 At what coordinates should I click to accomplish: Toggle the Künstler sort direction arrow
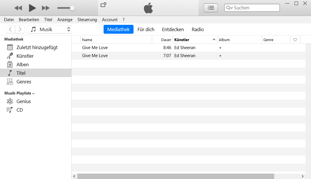pos(214,39)
